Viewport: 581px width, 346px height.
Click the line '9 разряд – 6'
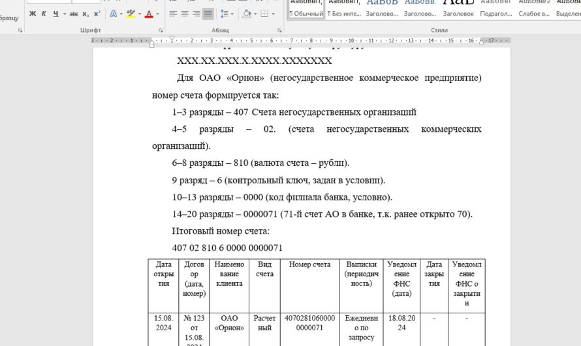[x=279, y=180]
